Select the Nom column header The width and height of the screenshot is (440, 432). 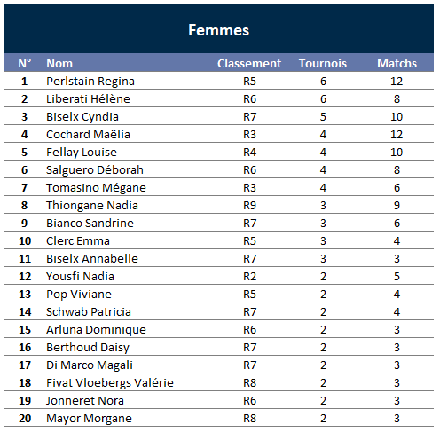[x=59, y=63]
